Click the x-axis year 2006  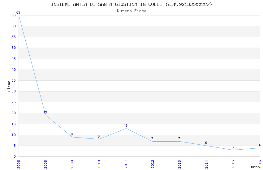click(19, 164)
